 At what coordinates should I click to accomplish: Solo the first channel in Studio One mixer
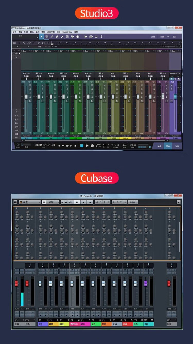[30, 89]
